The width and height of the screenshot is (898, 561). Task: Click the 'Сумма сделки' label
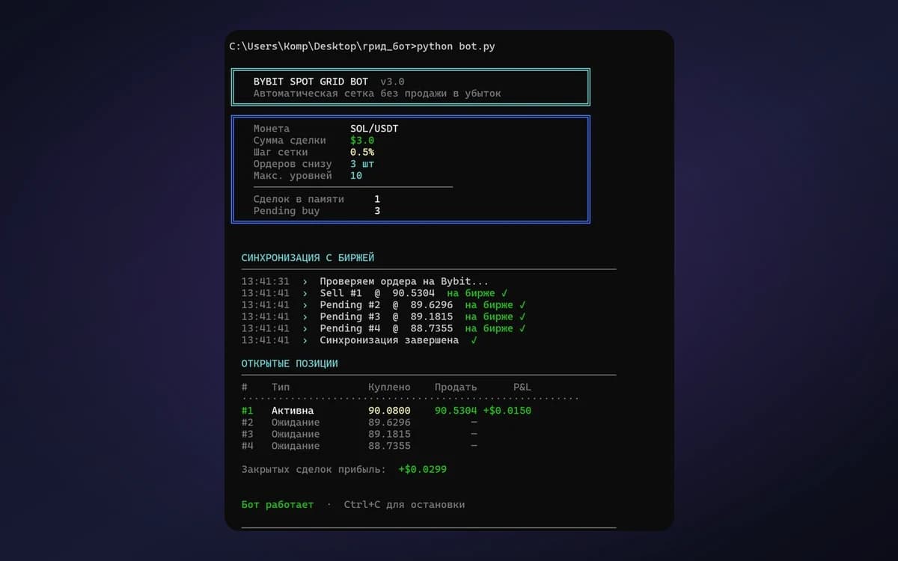click(290, 141)
